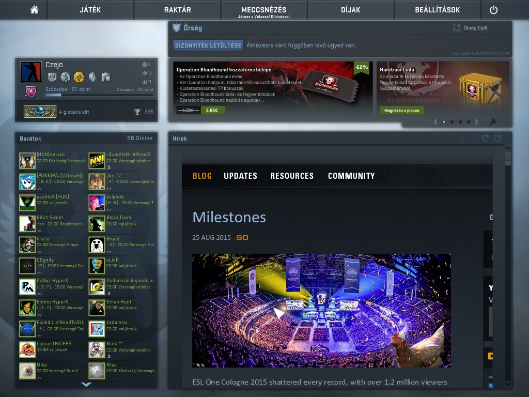
Task: Switch to BLOG tab
Action: [202, 176]
